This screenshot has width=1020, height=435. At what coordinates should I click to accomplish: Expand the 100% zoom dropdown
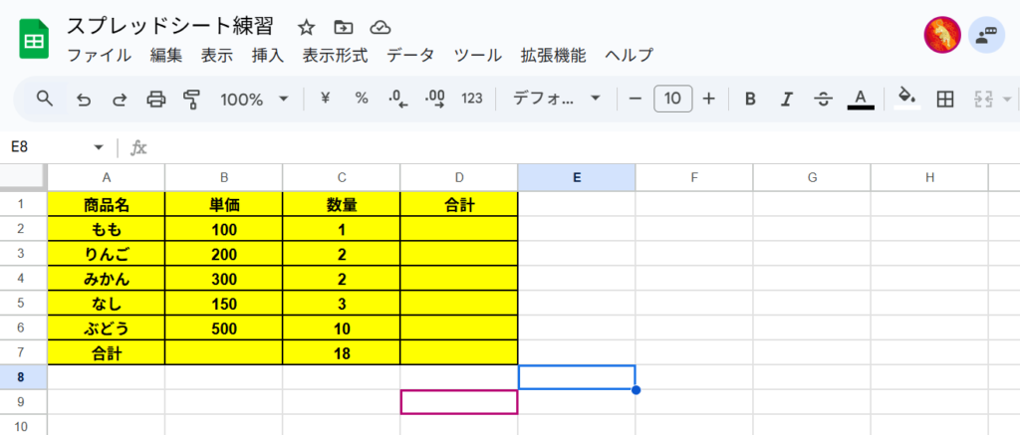click(254, 100)
